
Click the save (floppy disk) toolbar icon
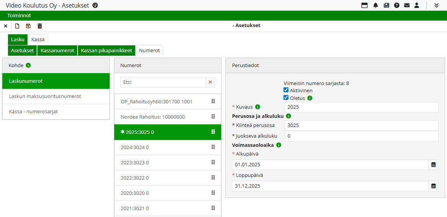28,26
